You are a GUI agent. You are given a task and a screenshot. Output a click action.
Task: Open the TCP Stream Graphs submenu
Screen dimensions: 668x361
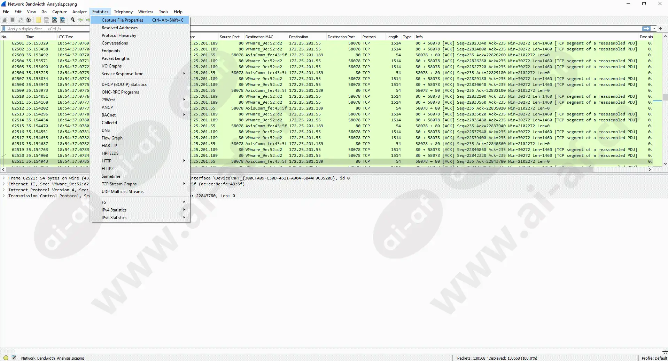140,184
